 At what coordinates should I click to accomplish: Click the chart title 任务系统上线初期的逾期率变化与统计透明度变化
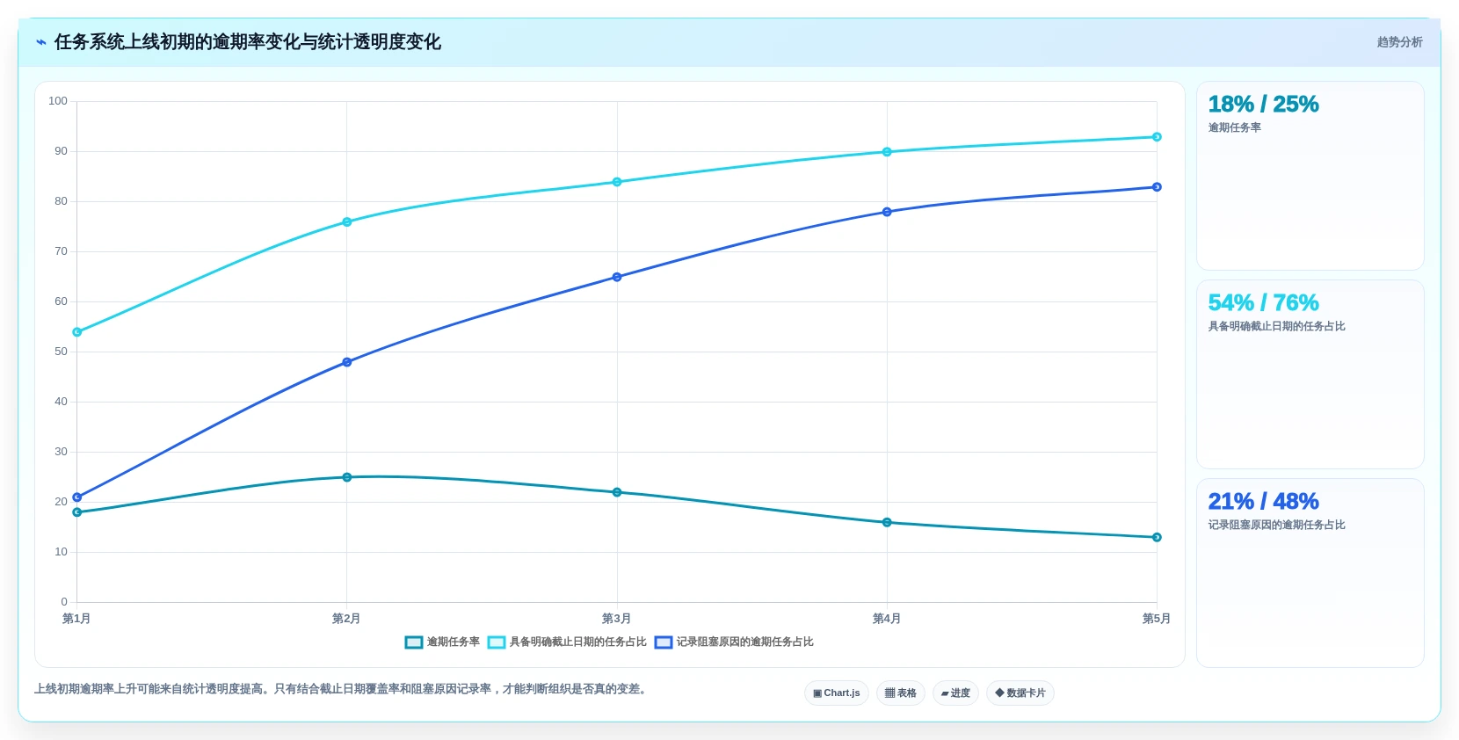click(x=248, y=42)
